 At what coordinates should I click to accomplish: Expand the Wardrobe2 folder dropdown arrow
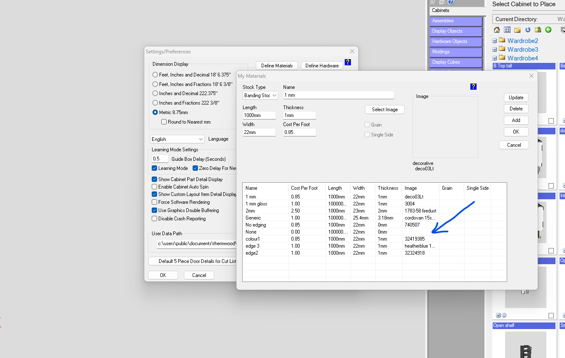coord(495,41)
